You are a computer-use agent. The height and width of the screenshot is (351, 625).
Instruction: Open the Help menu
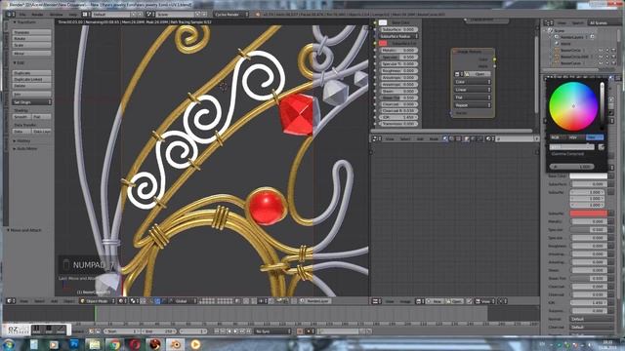pyautogui.click(x=73, y=15)
